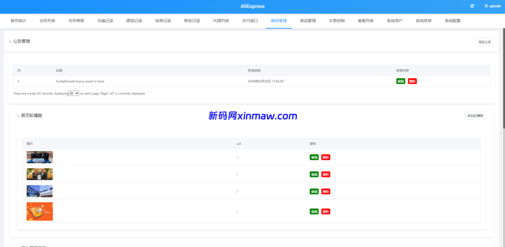Click the 首页轮播图 section heading

coord(32,115)
